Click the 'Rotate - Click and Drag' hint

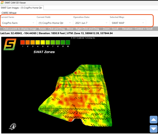coord(52,29)
